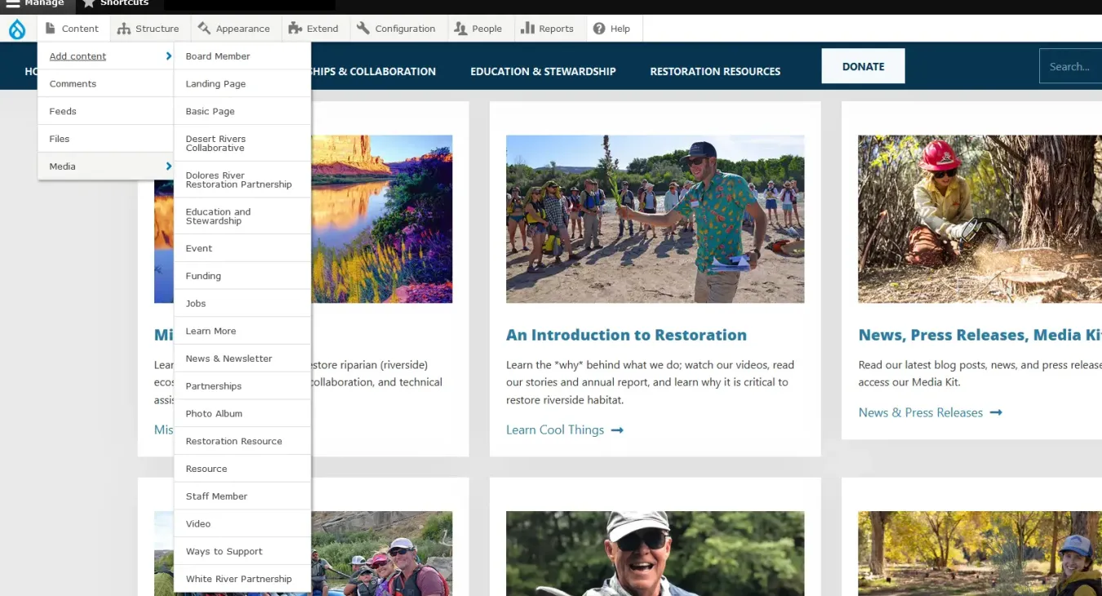This screenshot has height=596, width=1102.
Task: Choose Basic Page content type
Action: click(x=242, y=112)
